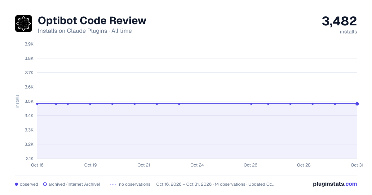372x195 pixels.
Task: Click the Optibot Code Review title
Action: pyautogui.click(x=92, y=20)
